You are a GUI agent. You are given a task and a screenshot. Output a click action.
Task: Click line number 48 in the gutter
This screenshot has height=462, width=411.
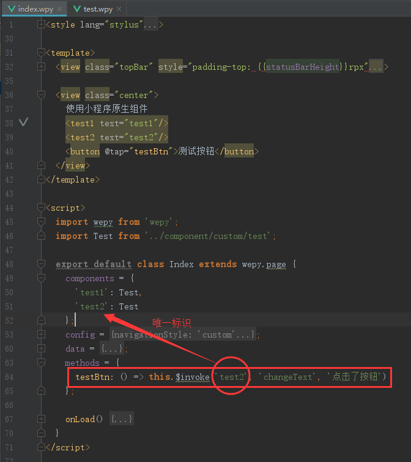pos(9,264)
